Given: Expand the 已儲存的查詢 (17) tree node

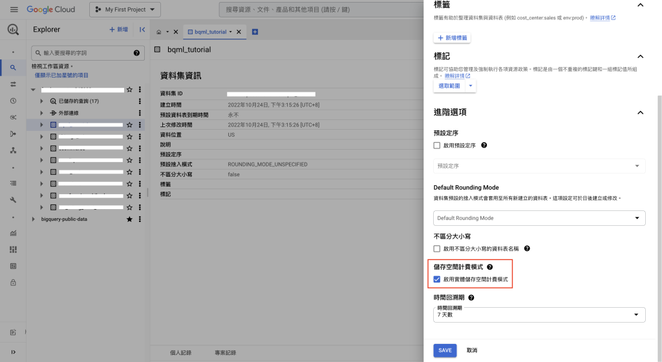Looking at the screenshot, I should tap(41, 101).
